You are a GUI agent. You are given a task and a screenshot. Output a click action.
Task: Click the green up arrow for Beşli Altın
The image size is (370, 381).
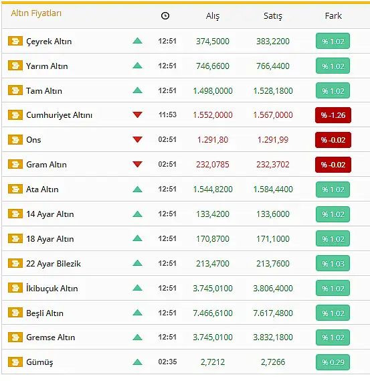coord(137,312)
